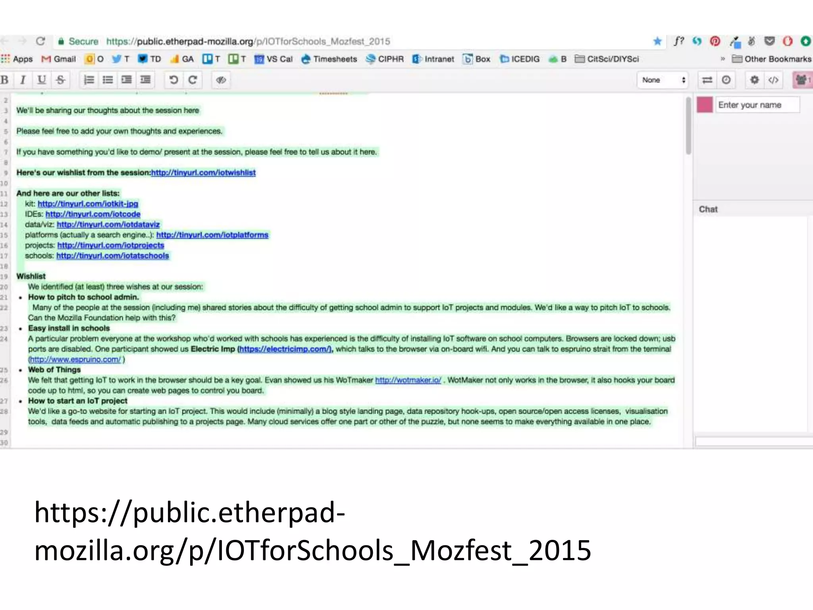
Task: Redo the last edit
Action: 193,80
